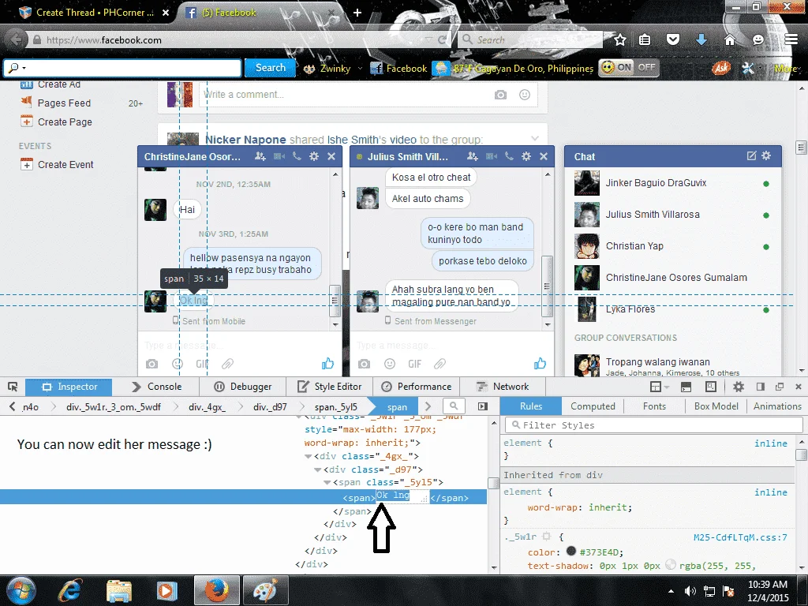
Task: Open the Debugger tab
Action: click(x=242, y=387)
